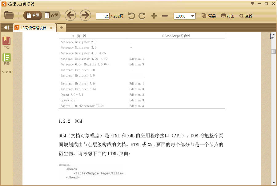Open the 目录 table of contents panel
This screenshot has width=277, height=186.
[6, 59]
